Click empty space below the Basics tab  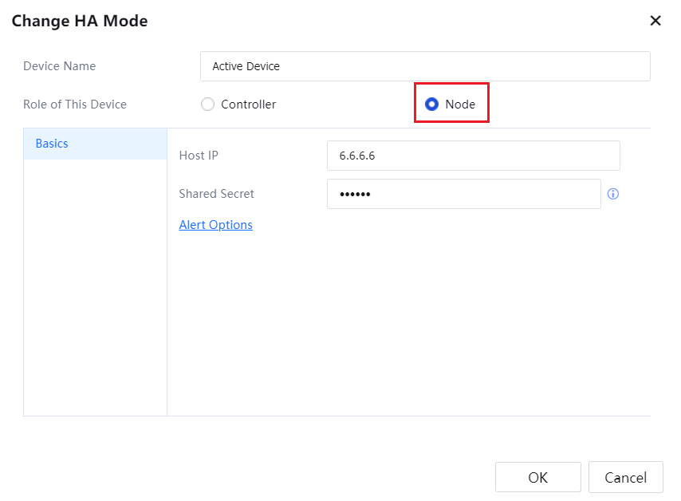click(95, 287)
